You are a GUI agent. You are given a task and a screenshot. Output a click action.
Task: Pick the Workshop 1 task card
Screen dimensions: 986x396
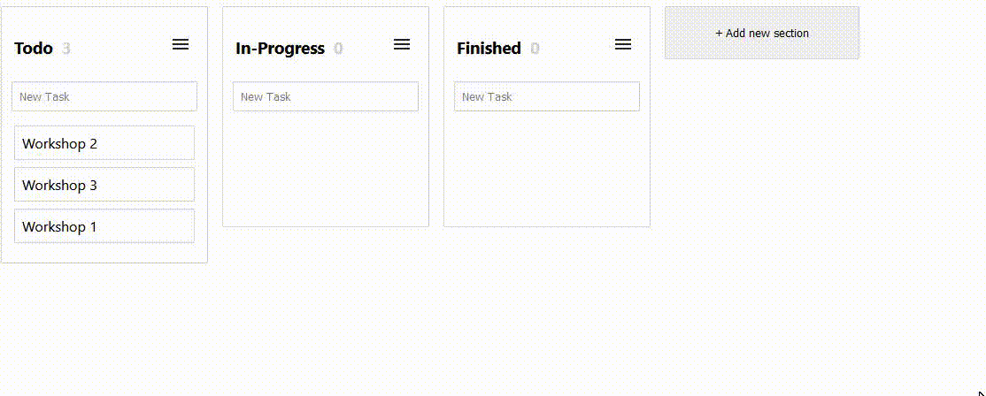coord(104,226)
